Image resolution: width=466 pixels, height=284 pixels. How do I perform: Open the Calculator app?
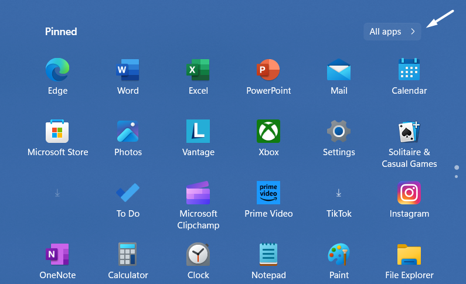coord(128,255)
